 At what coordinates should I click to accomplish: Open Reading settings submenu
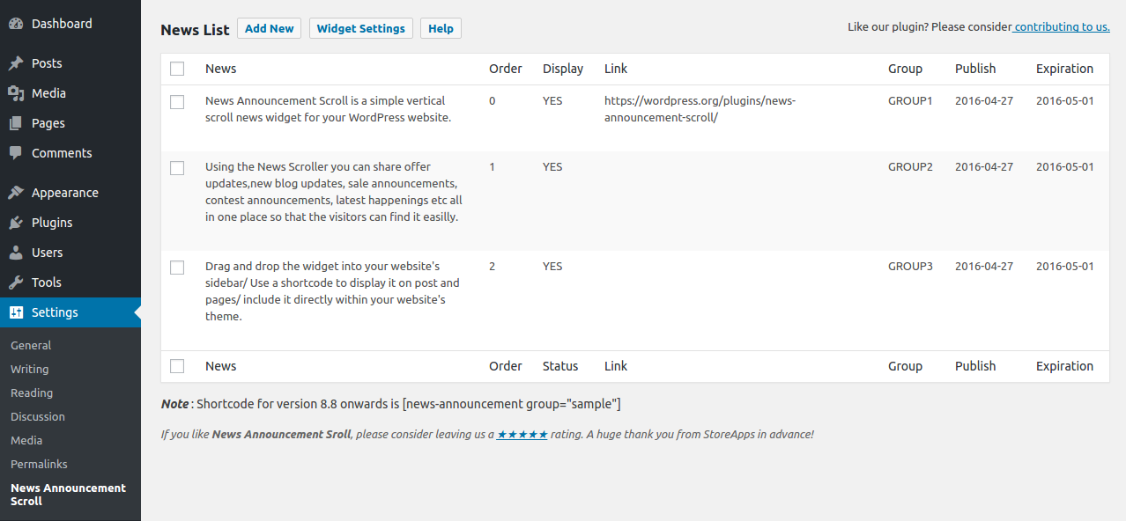32,393
